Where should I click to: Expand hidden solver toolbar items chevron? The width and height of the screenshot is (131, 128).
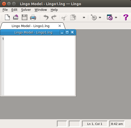click(100, 18)
